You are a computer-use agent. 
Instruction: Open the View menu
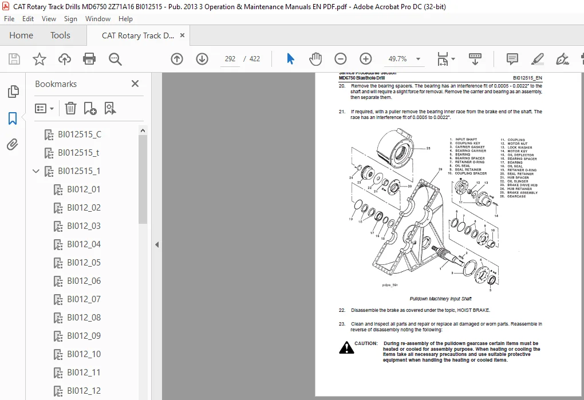click(x=49, y=19)
